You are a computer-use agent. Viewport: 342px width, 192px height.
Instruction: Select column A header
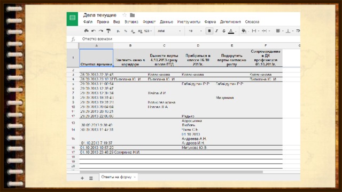(96, 45)
